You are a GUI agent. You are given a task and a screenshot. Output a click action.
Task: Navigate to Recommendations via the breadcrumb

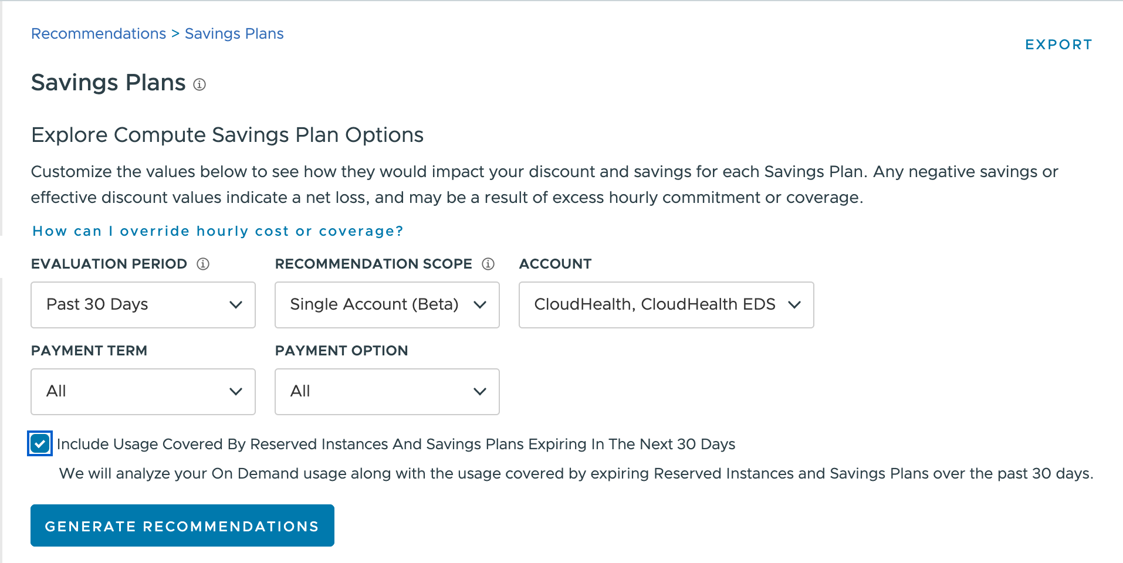98,33
